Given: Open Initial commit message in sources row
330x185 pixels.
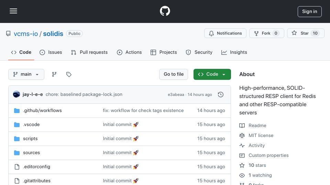Looking at the screenshot, I should (x=121, y=153).
